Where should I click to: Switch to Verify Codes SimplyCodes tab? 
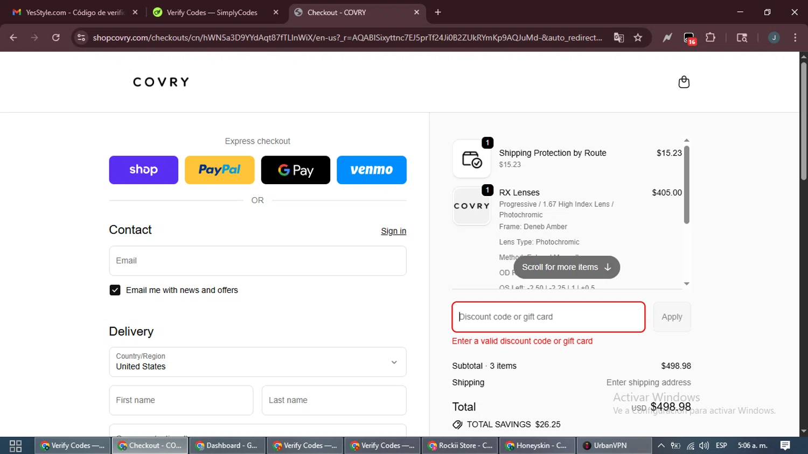point(215,12)
